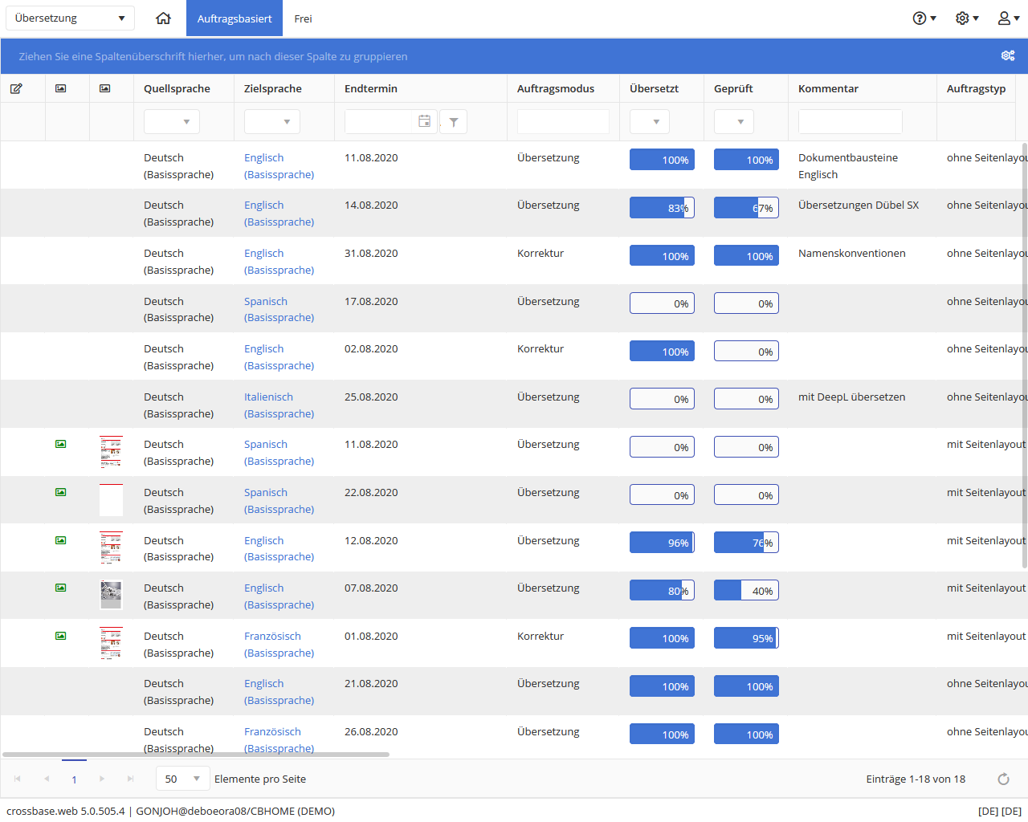
Task: Sort by the Auftragstyp column header
Action: 976,88
